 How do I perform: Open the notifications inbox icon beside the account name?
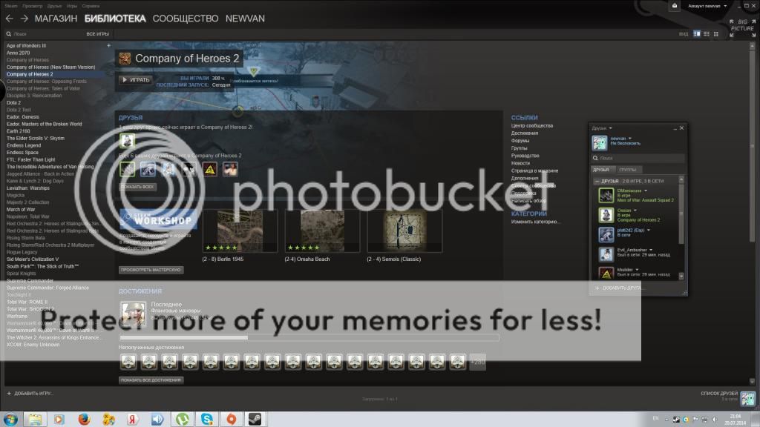674,6
